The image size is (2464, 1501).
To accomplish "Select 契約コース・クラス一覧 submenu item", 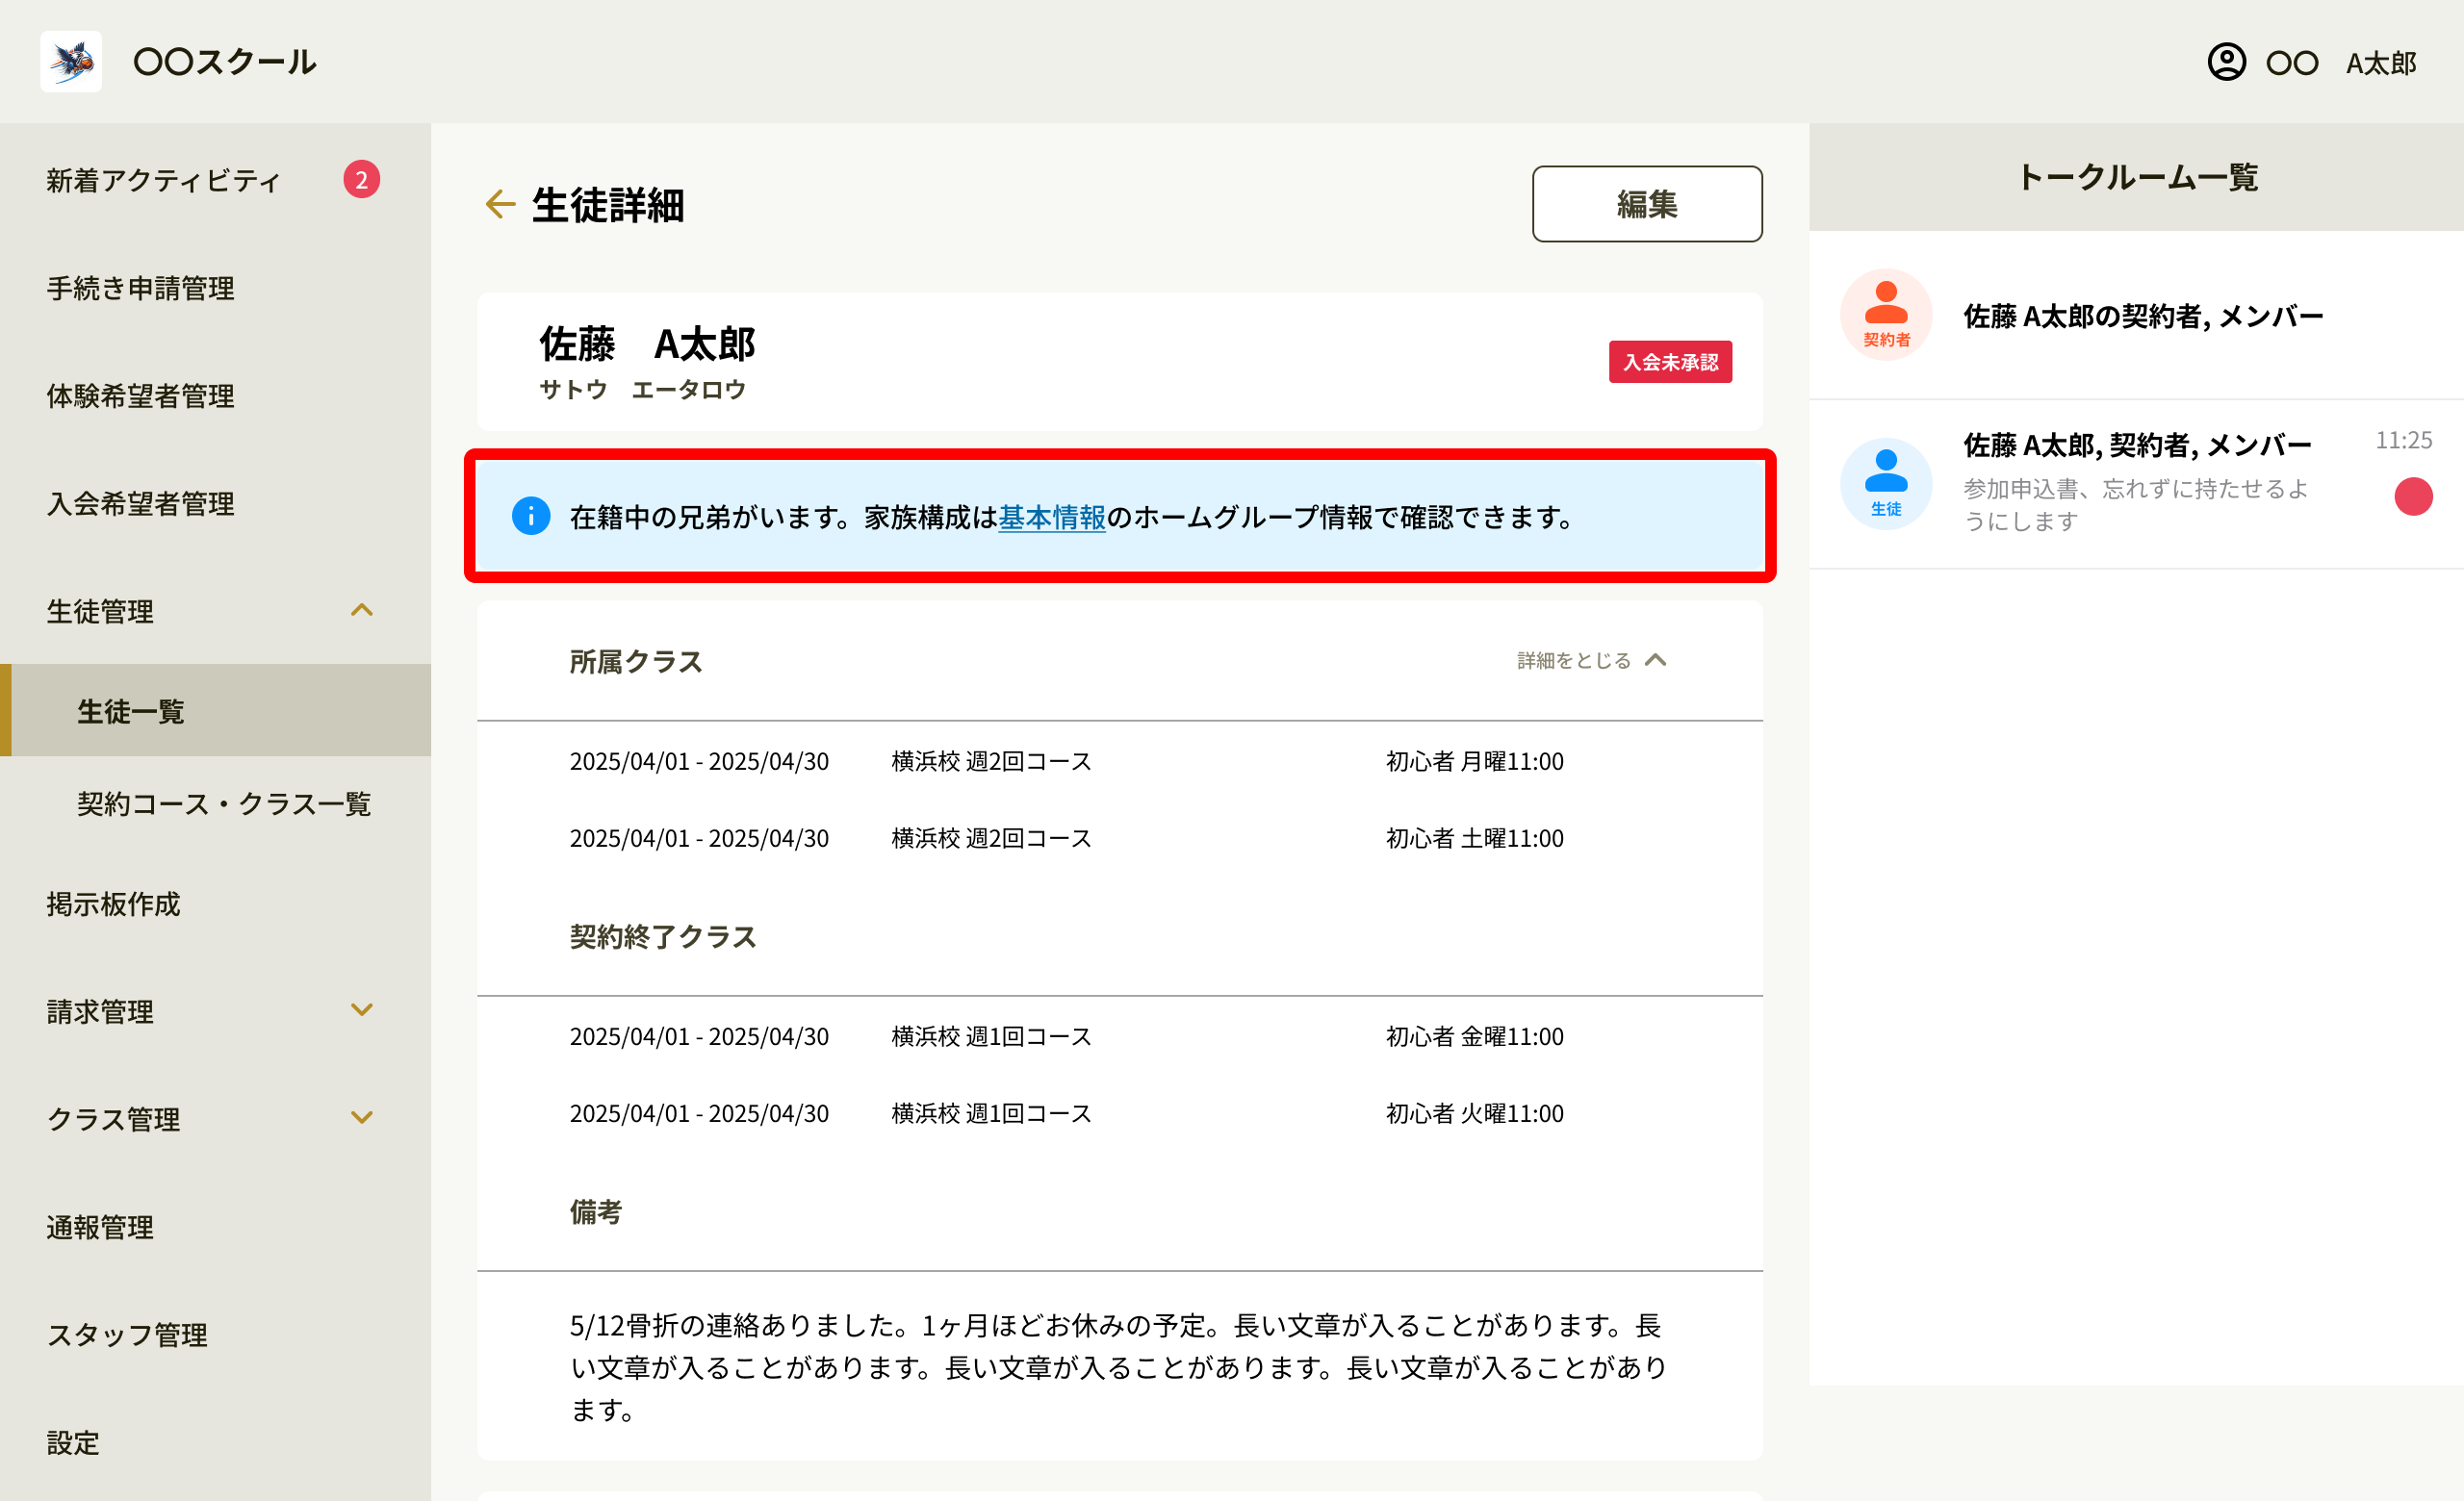I will pos(215,803).
